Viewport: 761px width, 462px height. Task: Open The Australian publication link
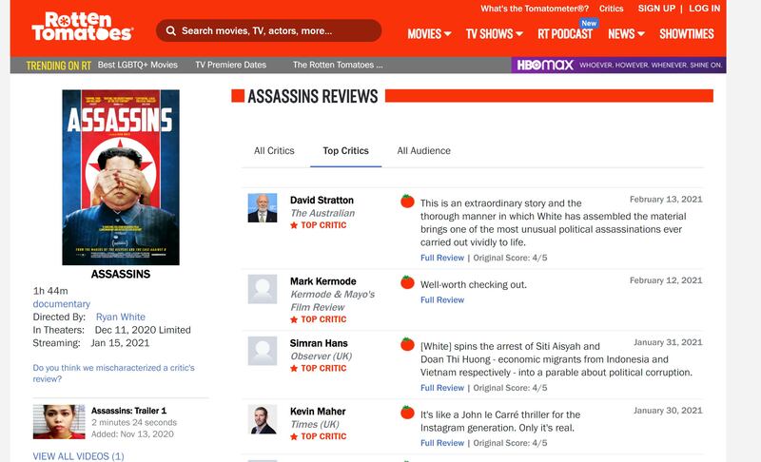[x=322, y=213]
